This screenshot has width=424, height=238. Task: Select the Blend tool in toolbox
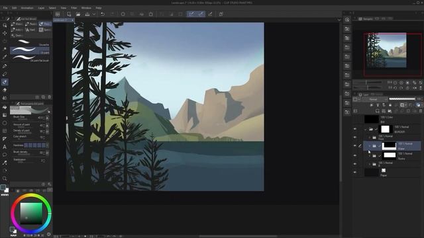[x=5, y=98]
